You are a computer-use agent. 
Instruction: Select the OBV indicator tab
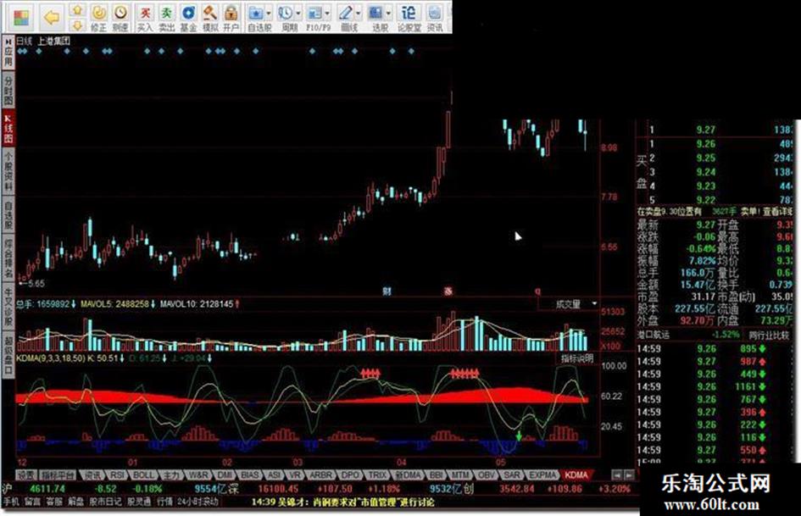coord(487,475)
